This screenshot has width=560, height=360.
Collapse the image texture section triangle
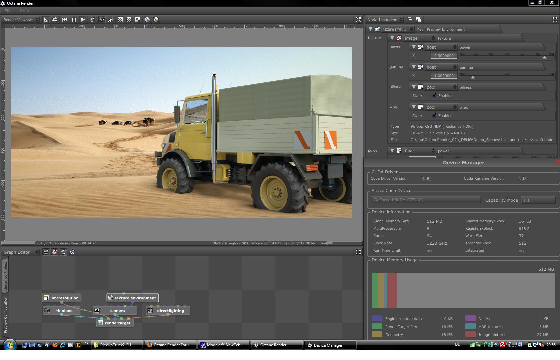[392, 38]
